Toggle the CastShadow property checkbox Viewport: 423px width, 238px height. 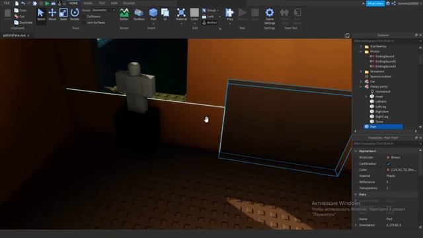(x=389, y=164)
